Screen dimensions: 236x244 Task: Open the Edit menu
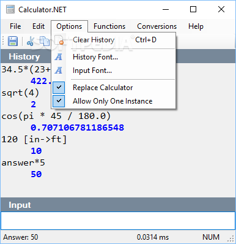coord(39,26)
